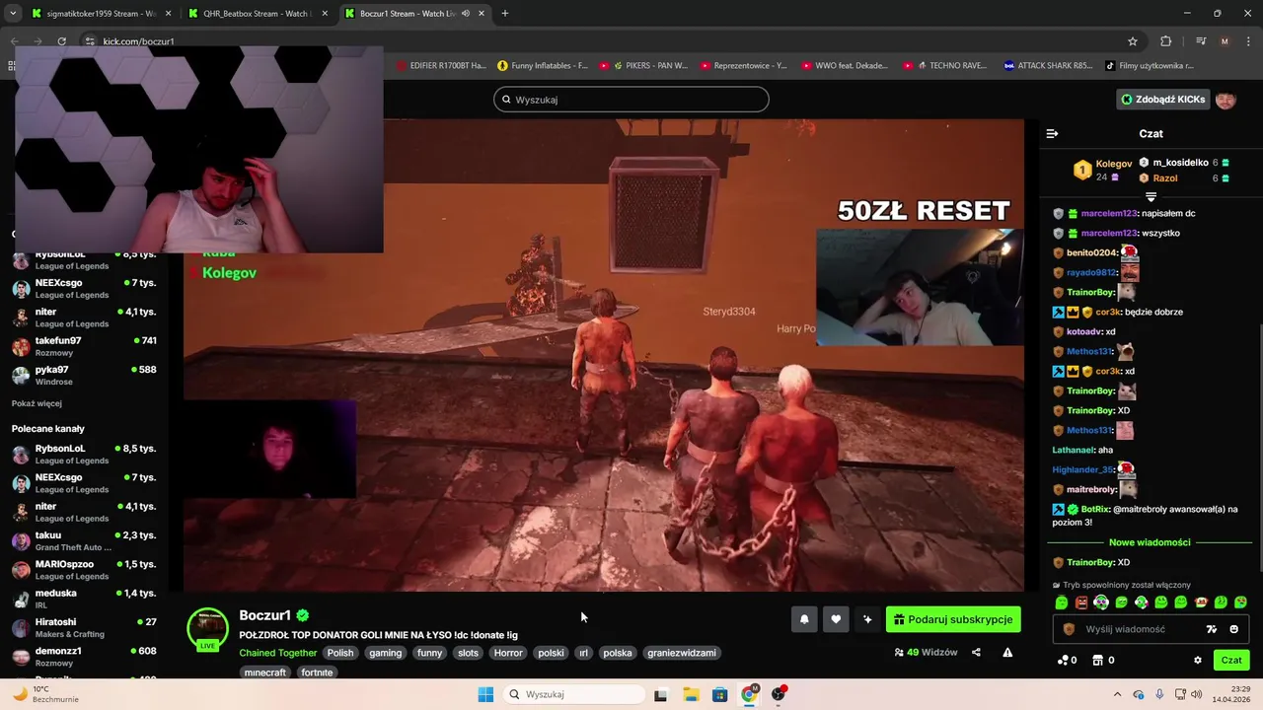Click the Wyszukaj search field on Kick
Screen dimensions: 1263x710
(x=631, y=100)
